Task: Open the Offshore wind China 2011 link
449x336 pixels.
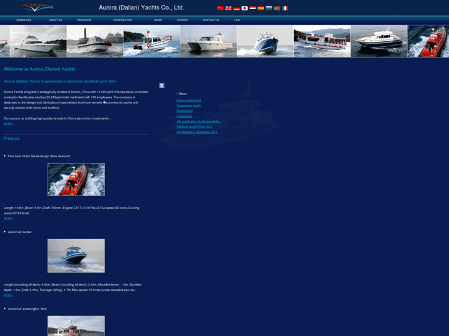Action: (x=195, y=126)
